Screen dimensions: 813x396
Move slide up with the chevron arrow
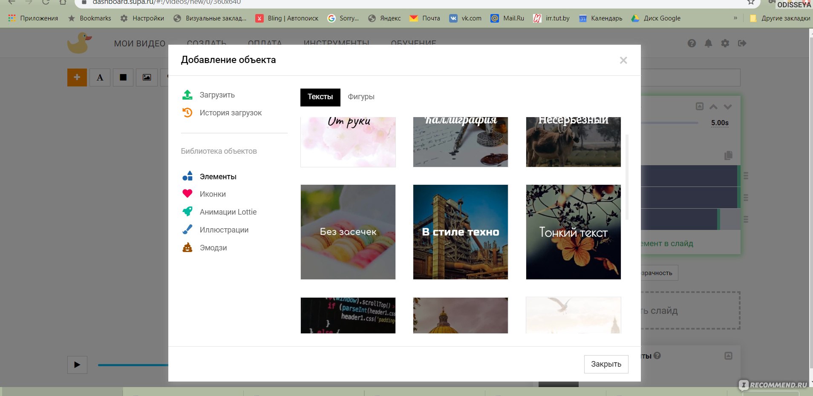[x=714, y=107]
